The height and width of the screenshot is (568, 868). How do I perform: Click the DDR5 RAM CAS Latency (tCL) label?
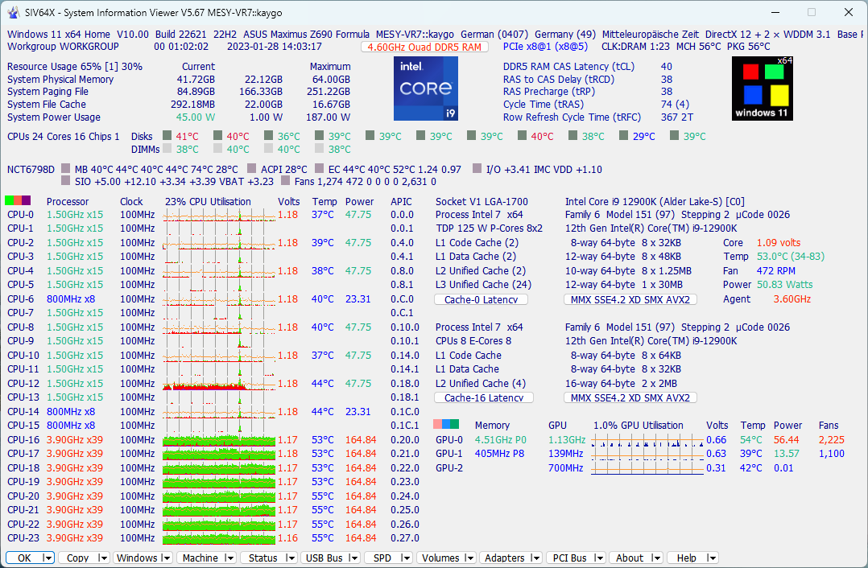568,66
